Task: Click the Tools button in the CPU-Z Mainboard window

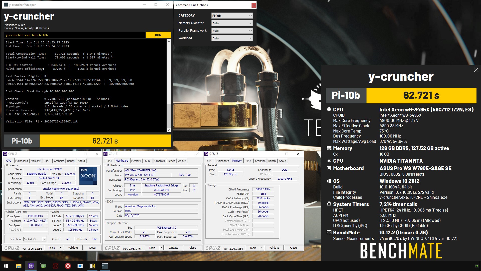Action: coord(152,248)
